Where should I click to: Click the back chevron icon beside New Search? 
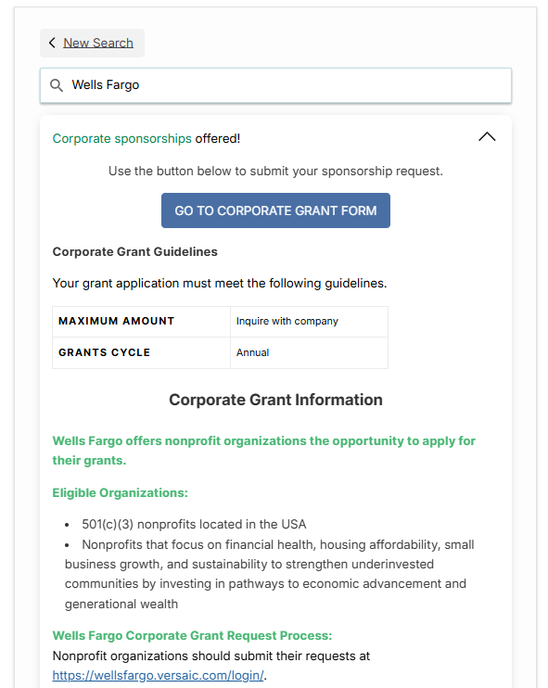click(x=52, y=43)
